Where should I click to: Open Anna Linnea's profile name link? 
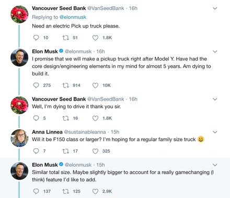pyautogui.click(x=47, y=132)
